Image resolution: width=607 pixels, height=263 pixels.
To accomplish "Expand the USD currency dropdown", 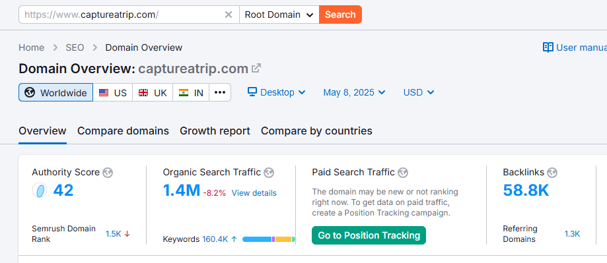I will point(419,92).
